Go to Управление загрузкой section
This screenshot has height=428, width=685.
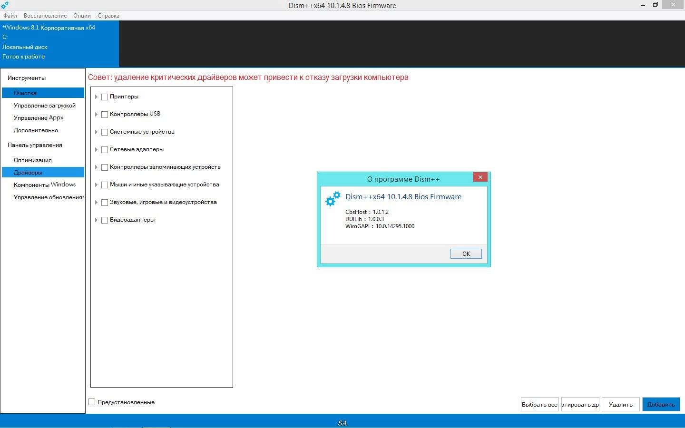[x=43, y=106]
